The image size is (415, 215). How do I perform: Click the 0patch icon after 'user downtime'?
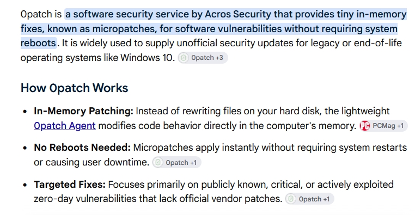pos(158,162)
